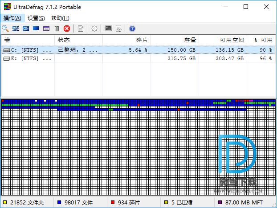Click the blue swatch beside 98017 文件
Screen dimensions: 277x208
[59, 202]
